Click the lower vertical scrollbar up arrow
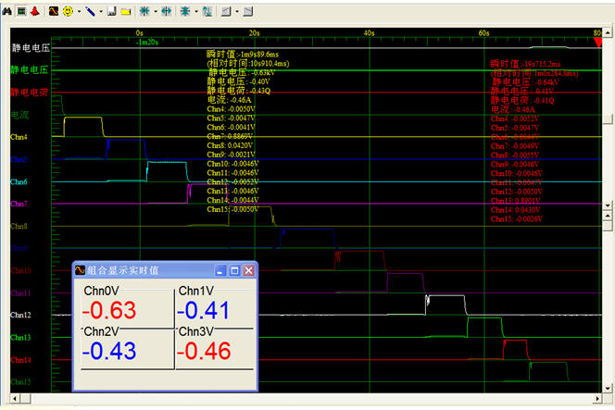Viewport: 615px width, 410px height. 608,216
